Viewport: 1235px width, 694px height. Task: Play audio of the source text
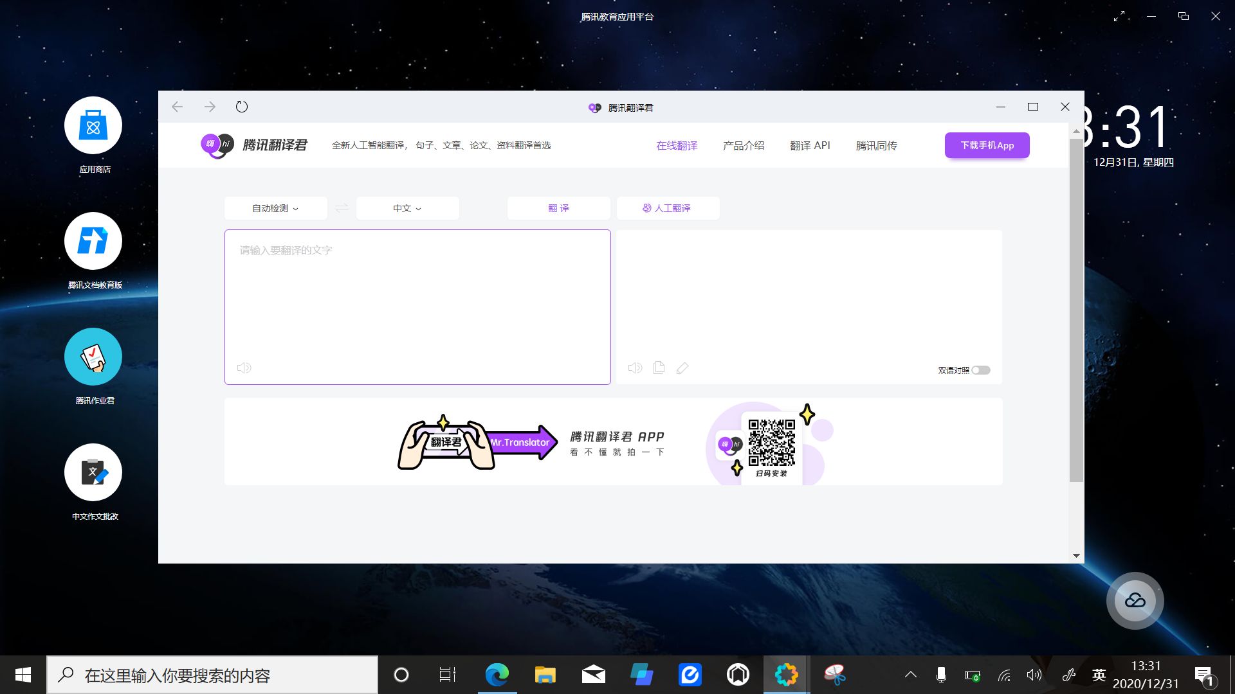pyautogui.click(x=244, y=368)
